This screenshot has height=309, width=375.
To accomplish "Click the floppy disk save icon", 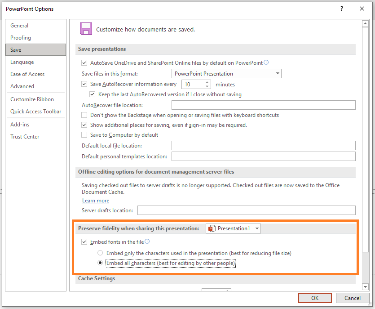I will [86, 28].
